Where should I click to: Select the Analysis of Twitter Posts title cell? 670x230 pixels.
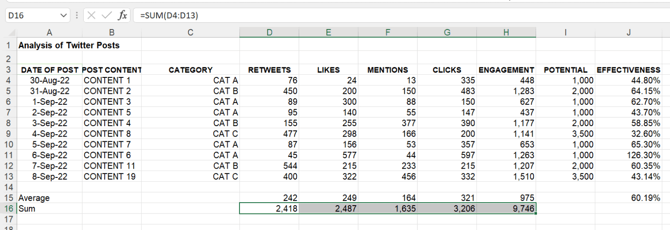pos(69,45)
